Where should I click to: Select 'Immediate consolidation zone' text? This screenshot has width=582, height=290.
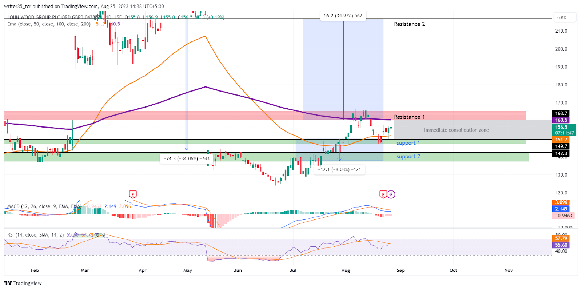click(456, 130)
